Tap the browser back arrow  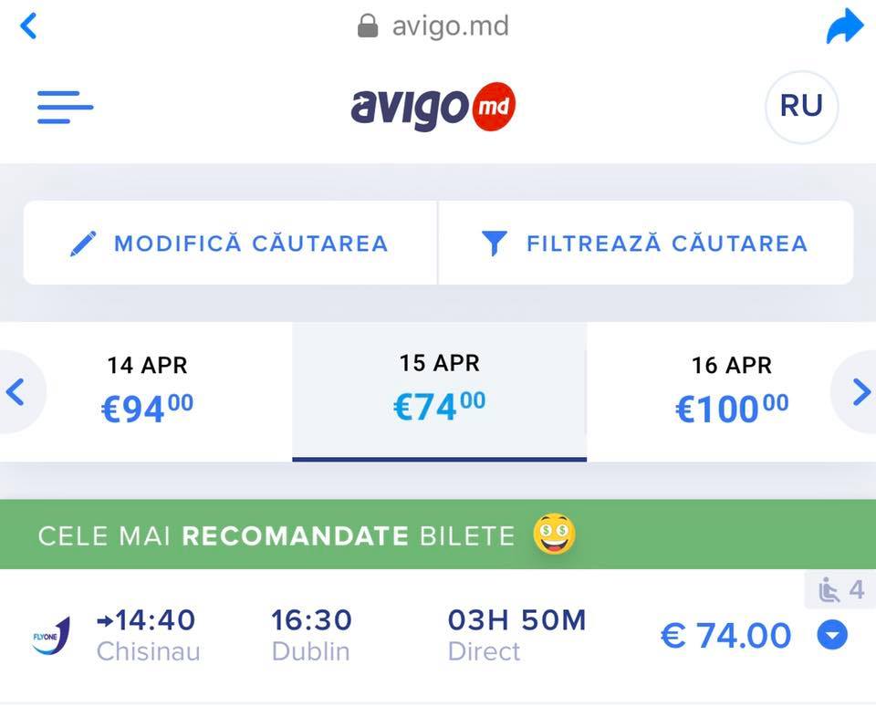tap(28, 26)
